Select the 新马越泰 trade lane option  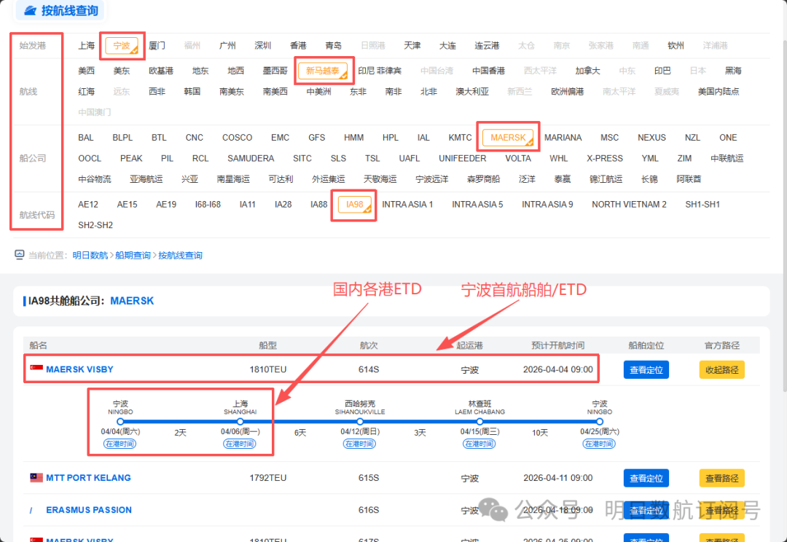pyautogui.click(x=323, y=71)
